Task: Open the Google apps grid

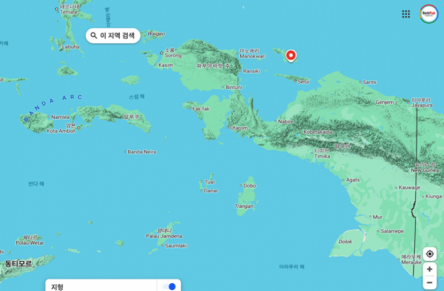Action: click(406, 14)
